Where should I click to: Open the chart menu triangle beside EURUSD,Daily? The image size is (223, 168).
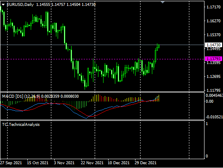pyautogui.click(x=3, y=5)
